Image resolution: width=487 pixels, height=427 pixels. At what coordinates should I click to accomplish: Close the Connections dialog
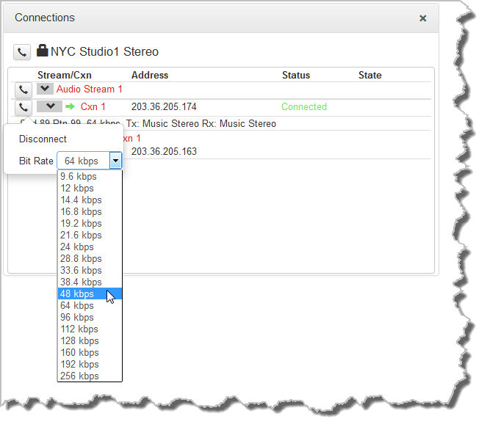[422, 18]
